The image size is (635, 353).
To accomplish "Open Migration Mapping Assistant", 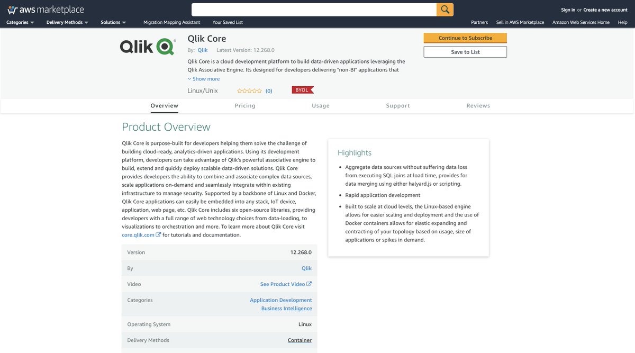I will point(172,22).
